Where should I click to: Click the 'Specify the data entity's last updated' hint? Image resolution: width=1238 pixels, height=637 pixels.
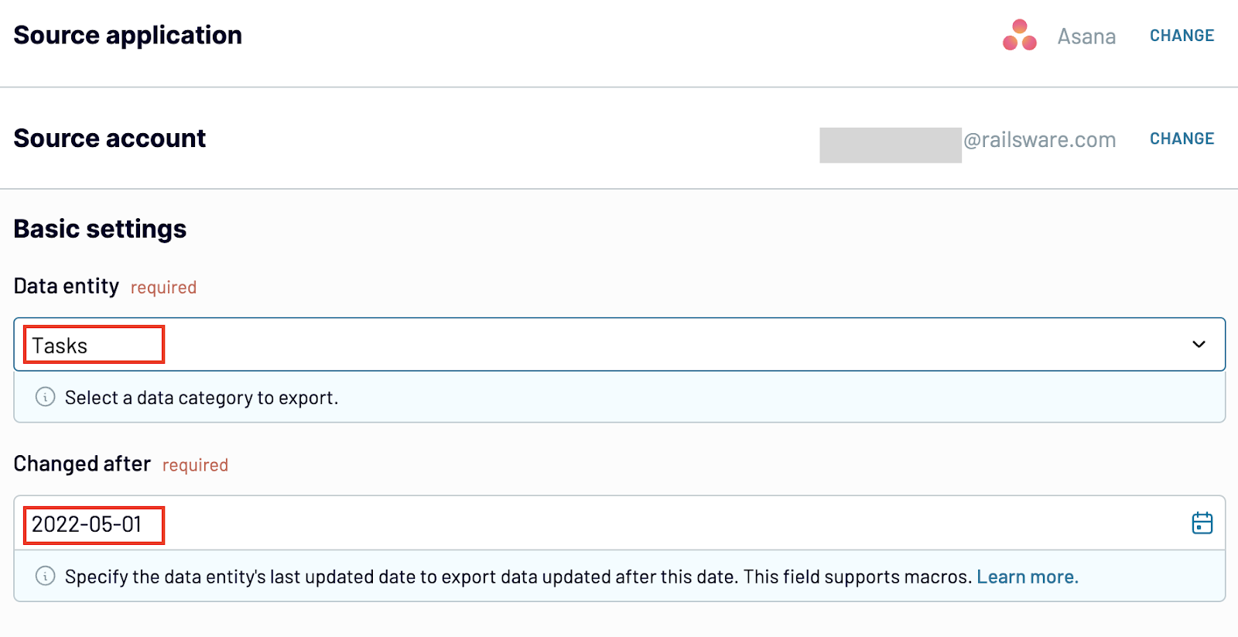click(518, 577)
